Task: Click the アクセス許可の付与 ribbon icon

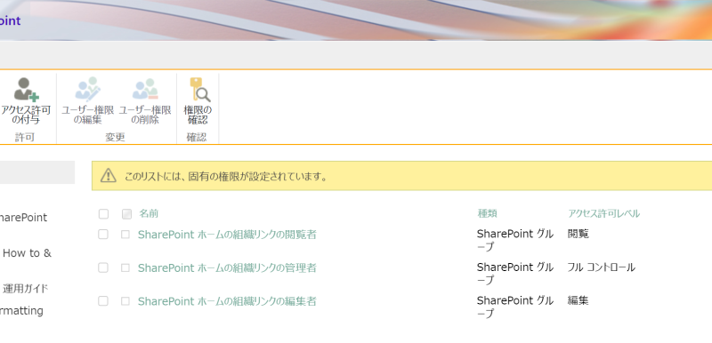Action: pyautogui.click(x=26, y=90)
